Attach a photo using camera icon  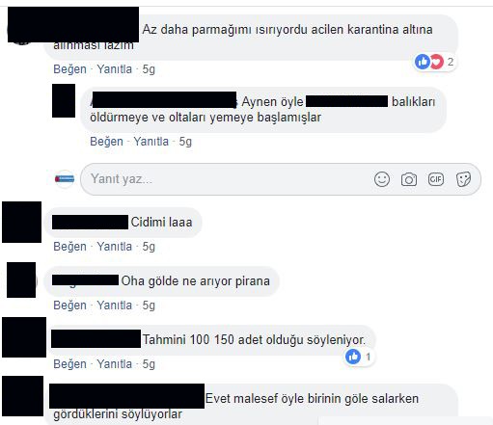click(409, 179)
